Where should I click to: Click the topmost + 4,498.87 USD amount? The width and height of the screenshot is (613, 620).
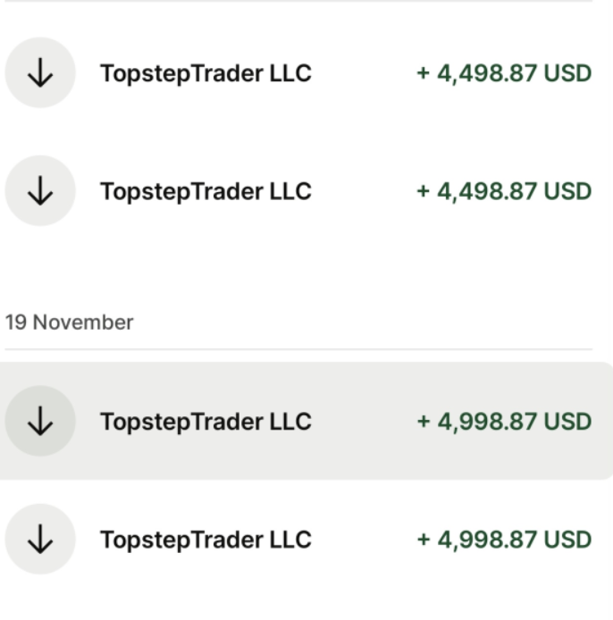[503, 73]
